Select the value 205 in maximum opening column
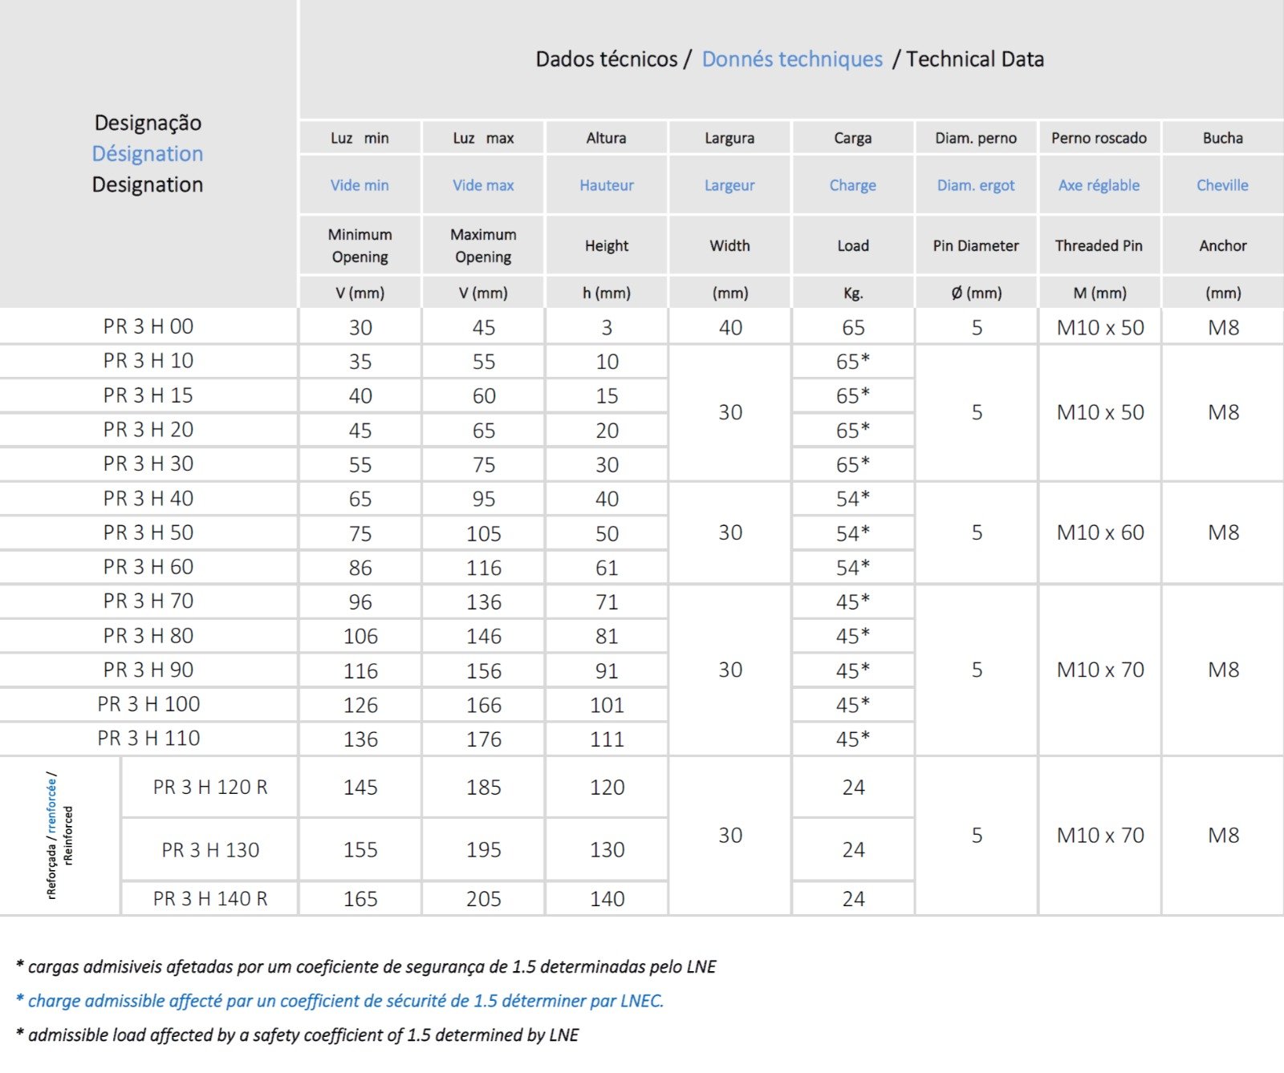Image resolution: width=1284 pixels, height=1073 pixels. click(x=484, y=899)
